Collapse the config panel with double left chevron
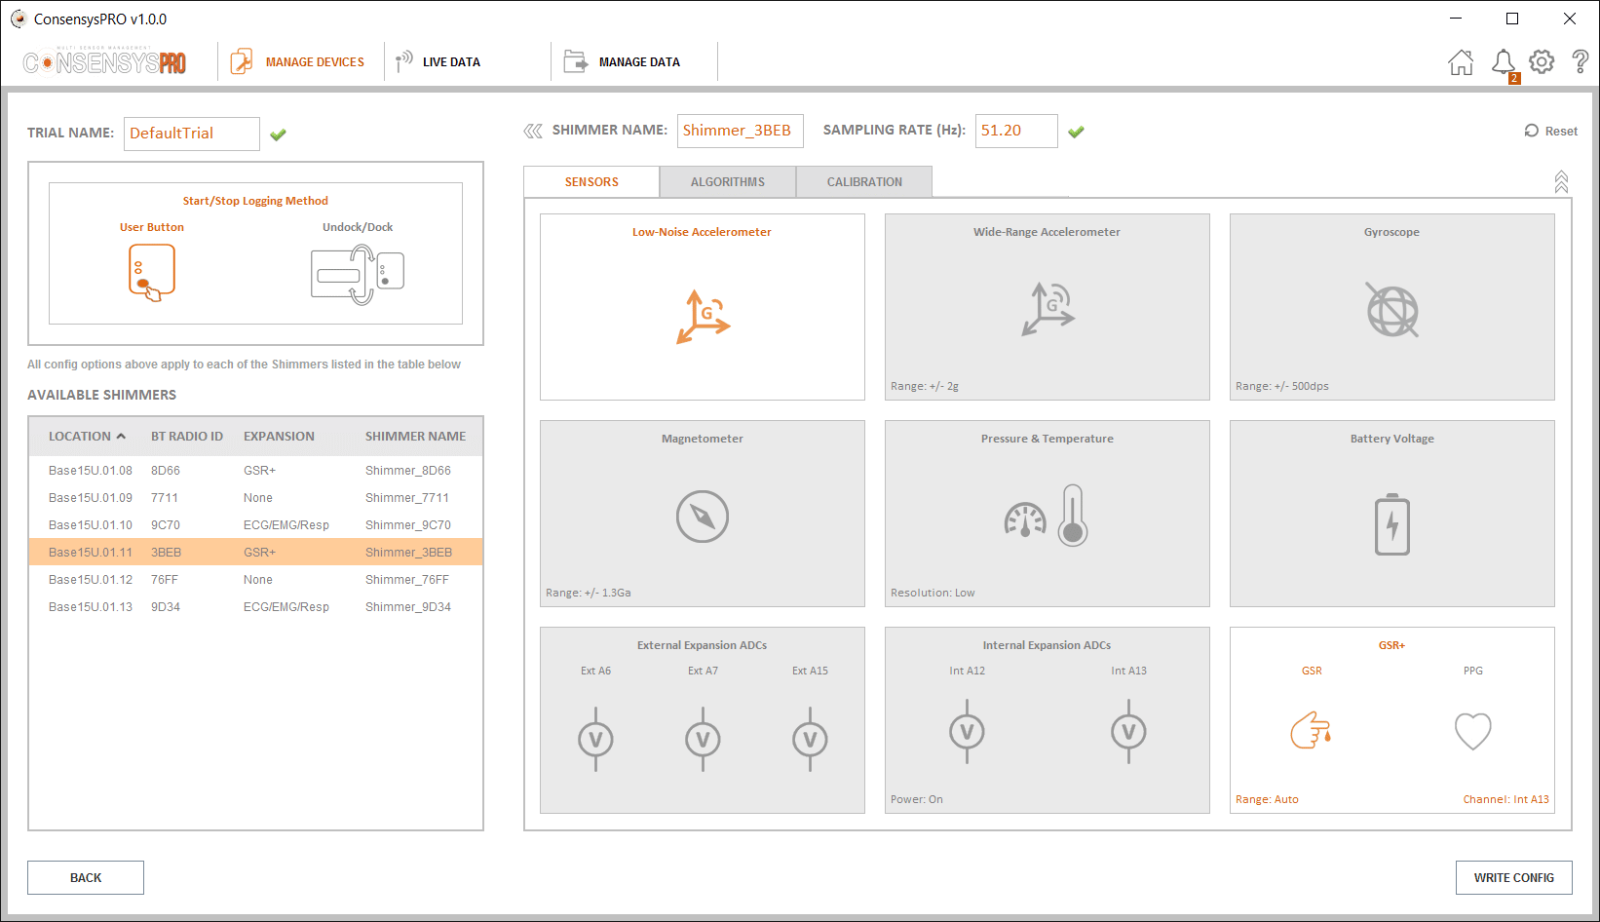 (533, 131)
